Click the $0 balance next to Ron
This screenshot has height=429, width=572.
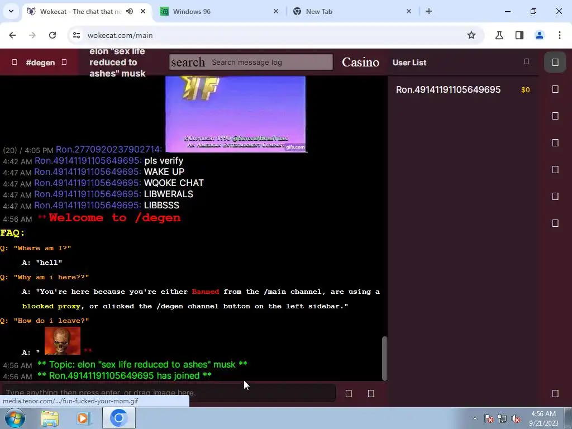point(525,90)
